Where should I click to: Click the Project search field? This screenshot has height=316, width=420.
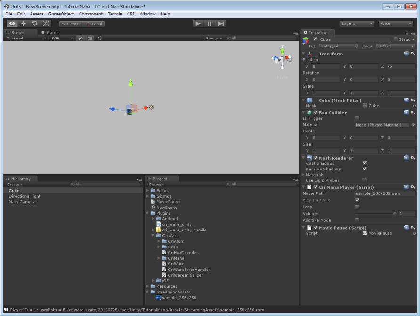click(261, 185)
